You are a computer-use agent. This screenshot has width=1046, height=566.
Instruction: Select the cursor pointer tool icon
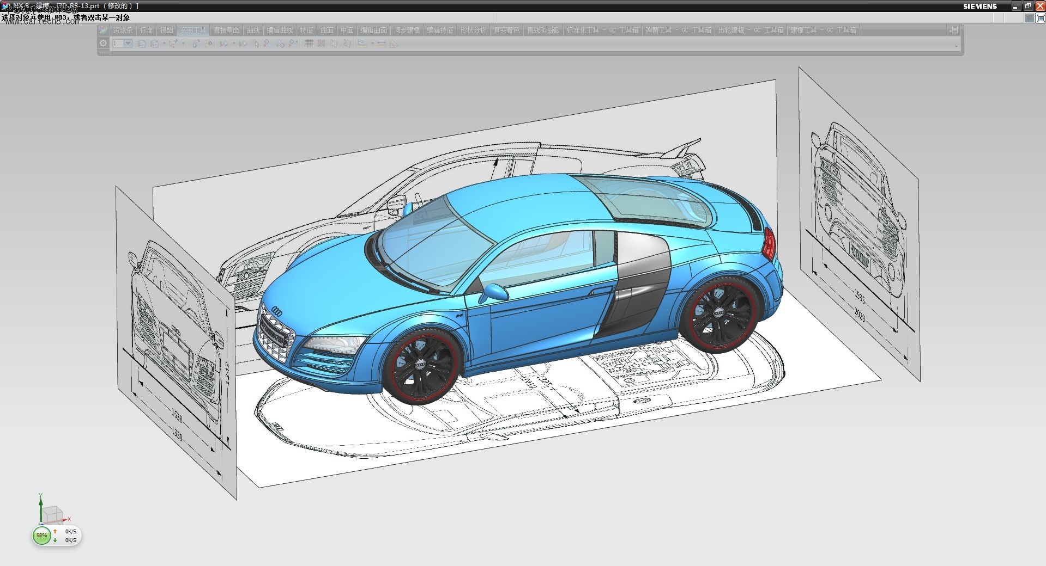(256, 44)
